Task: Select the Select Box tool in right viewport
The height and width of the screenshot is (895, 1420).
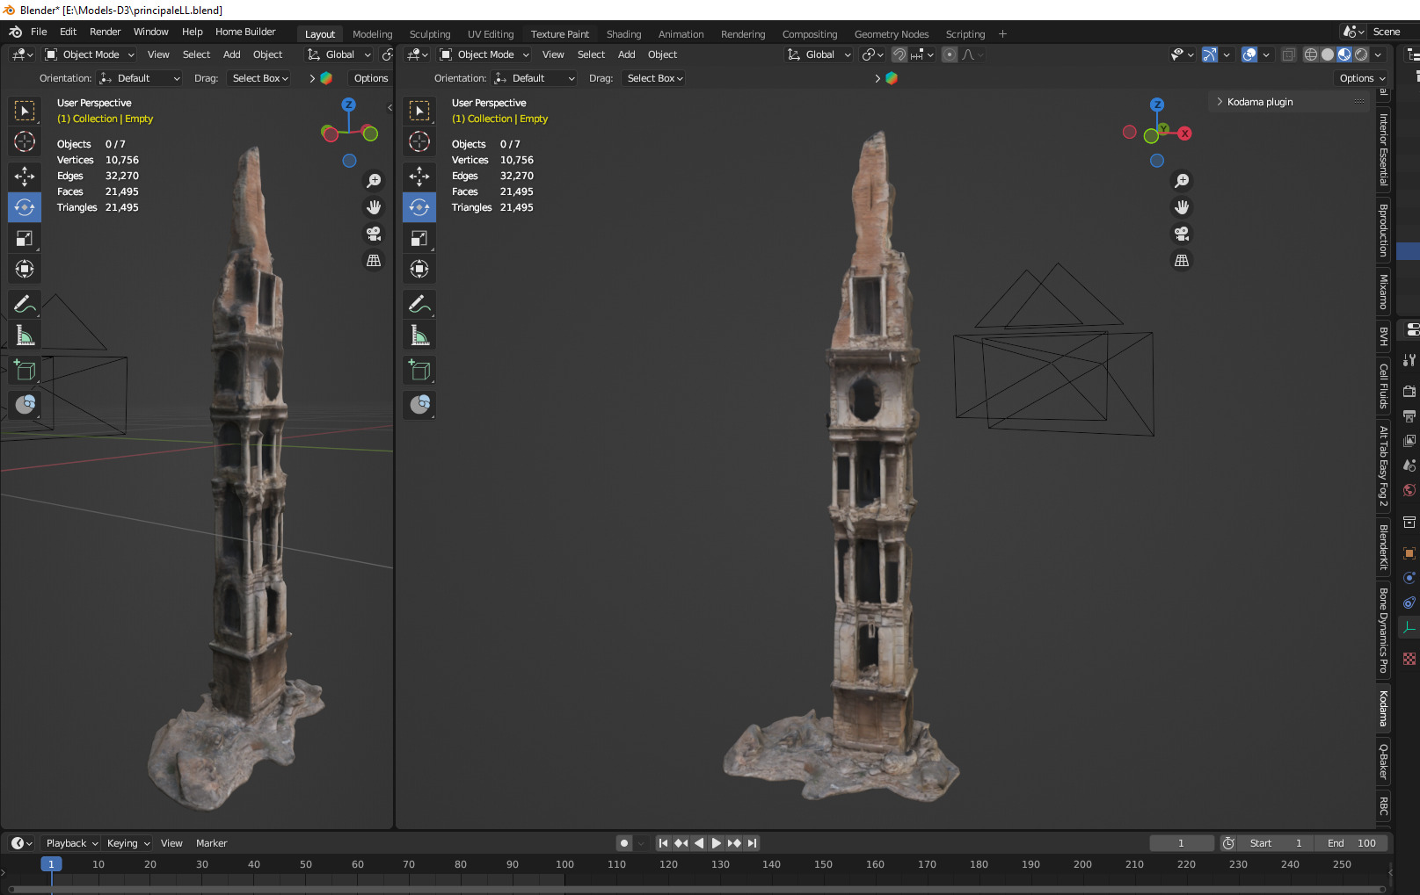Action: pos(419,111)
